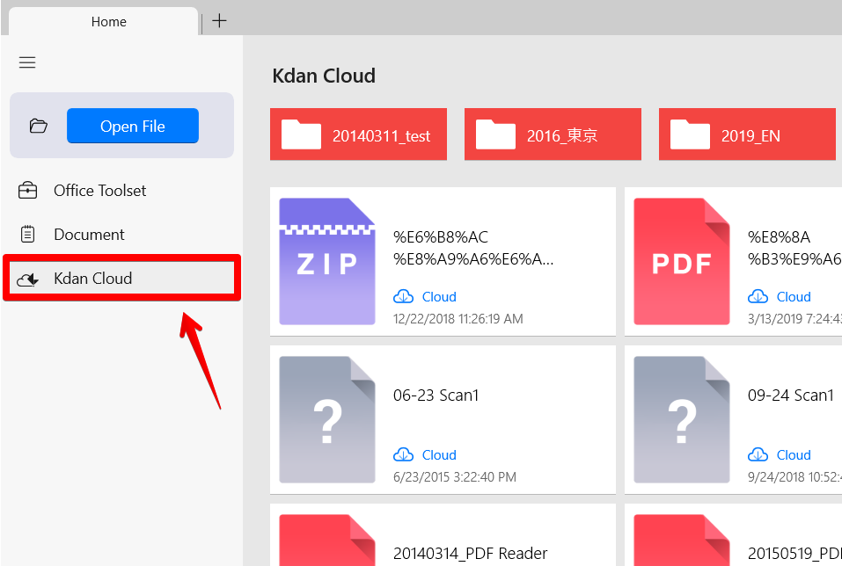
Task: Switch to the Home tab
Action: [x=104, y=21]
